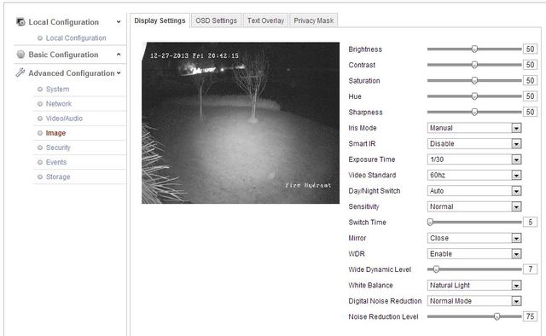Viewport: 546px width, 336px height.
Task: Switch to the Privacy Mask tab
Action: point(314,20)
